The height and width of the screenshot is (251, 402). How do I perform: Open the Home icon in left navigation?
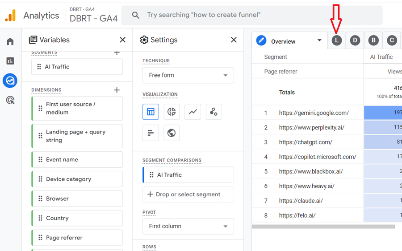coord(10,41)
